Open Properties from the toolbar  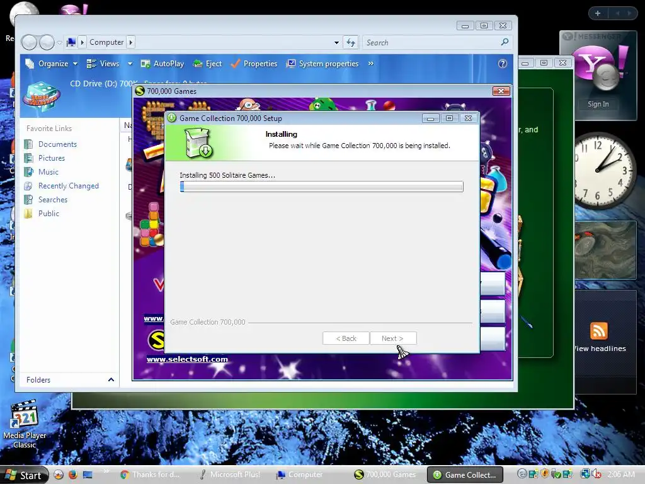click(254, 64)
